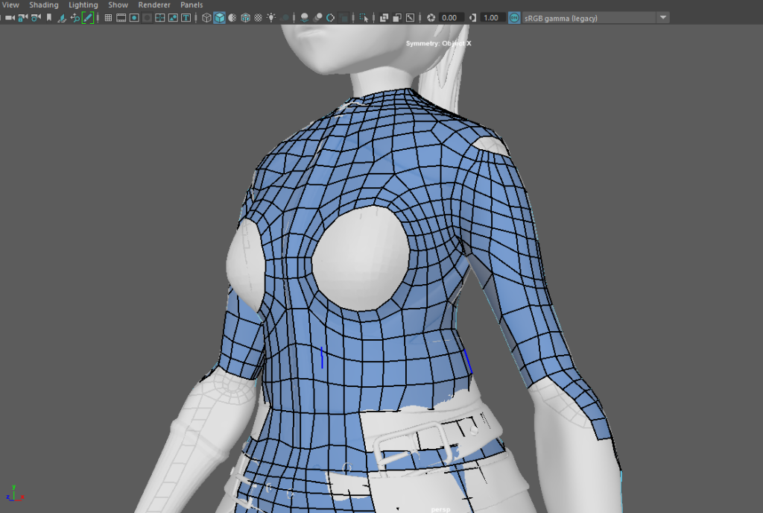
Task: Toggle the viewport grid display
Action: click(x=108, y=17)
